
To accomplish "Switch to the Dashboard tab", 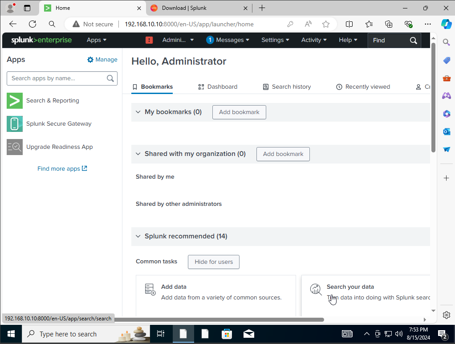I will click(218, 87).
